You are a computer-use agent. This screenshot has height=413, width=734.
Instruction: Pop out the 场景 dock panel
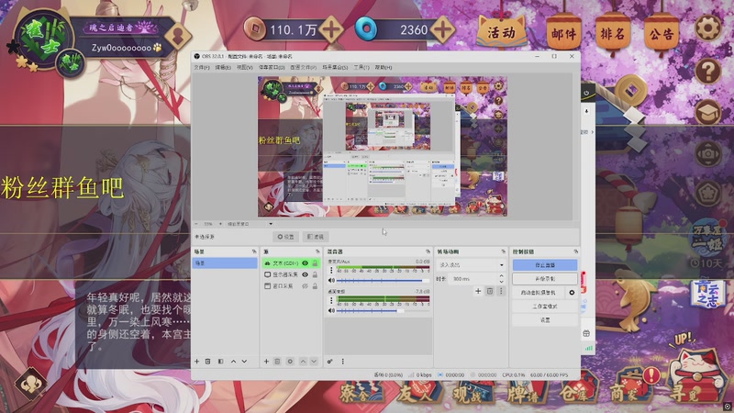tap(254, 251)
